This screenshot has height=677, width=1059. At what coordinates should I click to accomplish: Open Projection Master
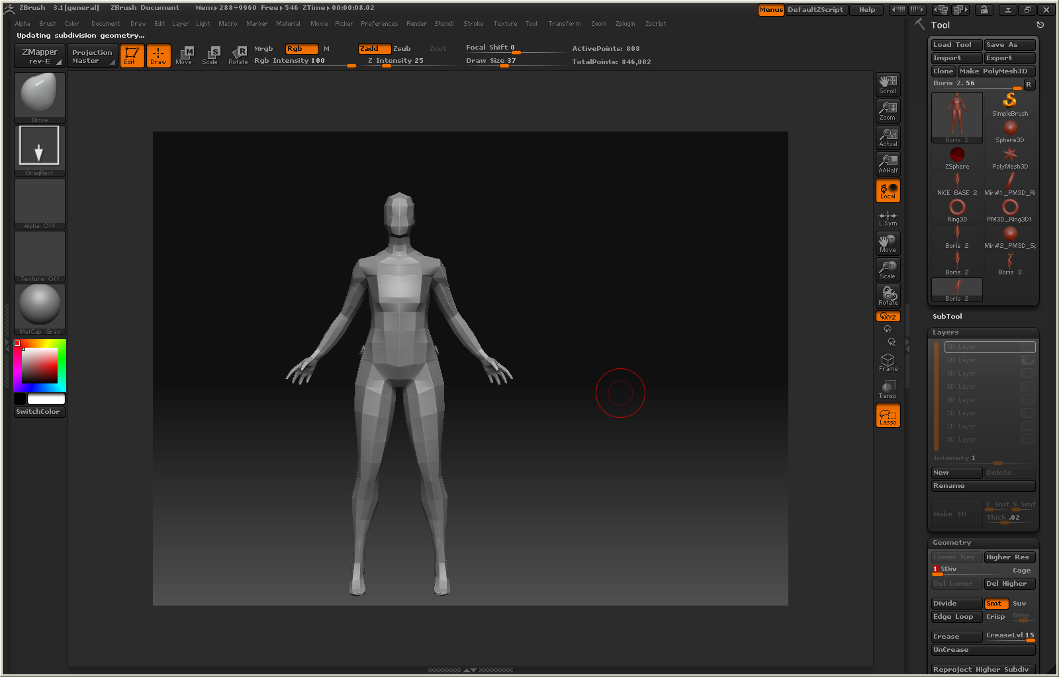(x=92, y=56)
